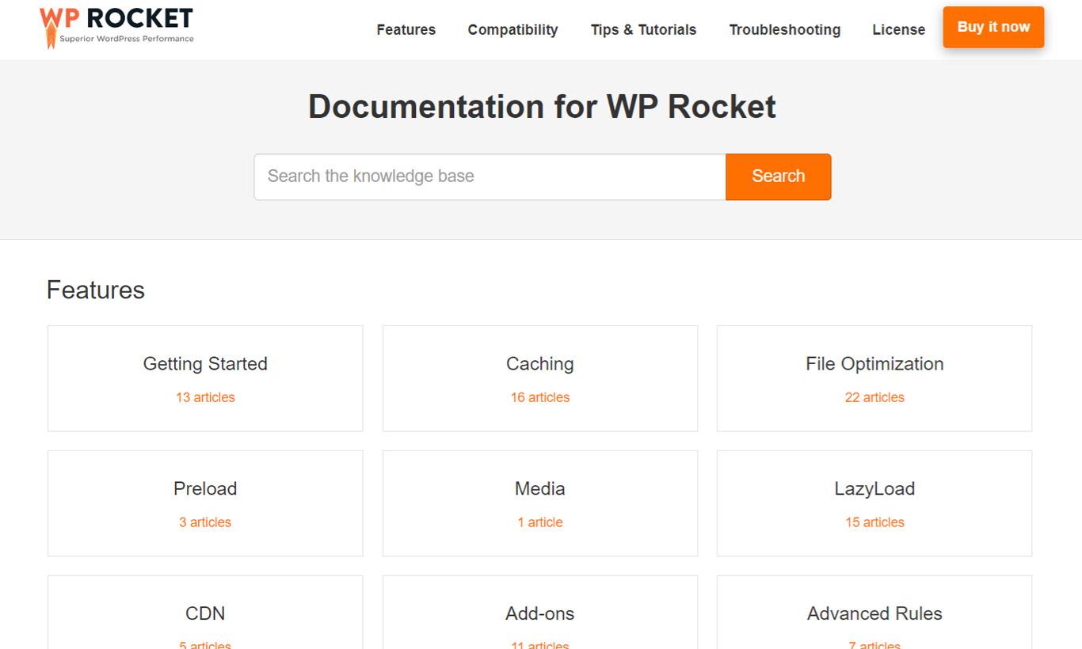Viewport: 1082px width, 649px height.
Task: Open the Compatibility nav item
Action: click(x=512, y=29)
